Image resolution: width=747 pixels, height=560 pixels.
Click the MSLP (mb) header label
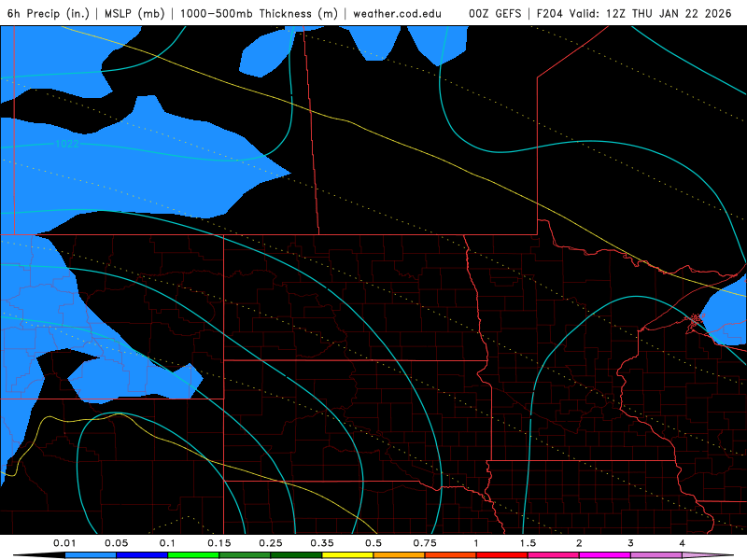[134, 13]
